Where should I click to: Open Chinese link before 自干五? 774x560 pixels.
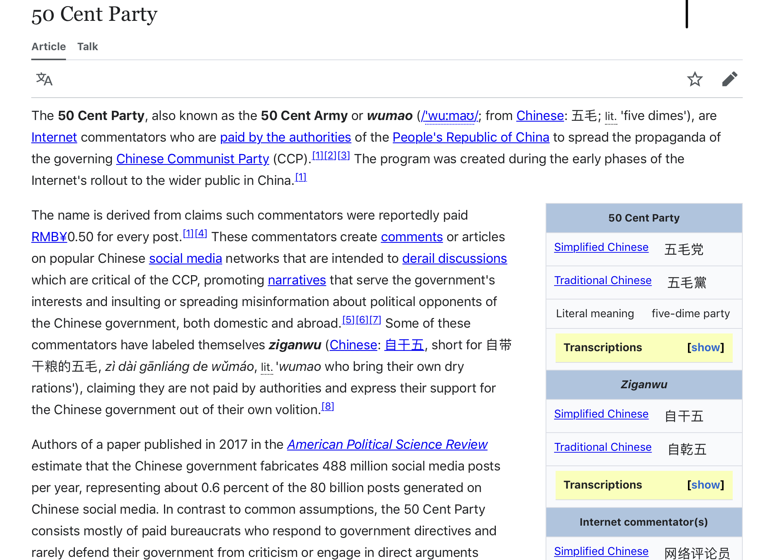[353, 345]
